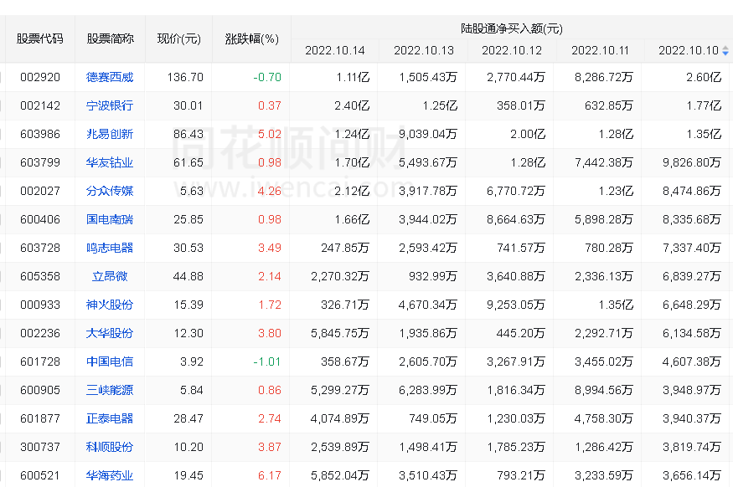Viewport: 733px width, 487px height.
Task: Click the 2022.10.14 date column header
Action: pyautogui.click(x=335, y=50)
